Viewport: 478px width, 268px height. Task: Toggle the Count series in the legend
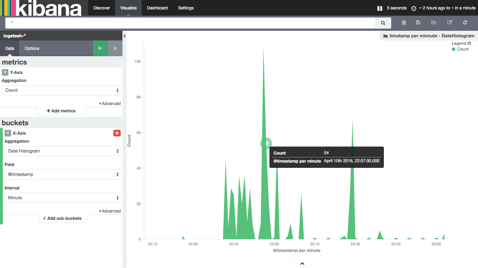[x=460, y=49]
